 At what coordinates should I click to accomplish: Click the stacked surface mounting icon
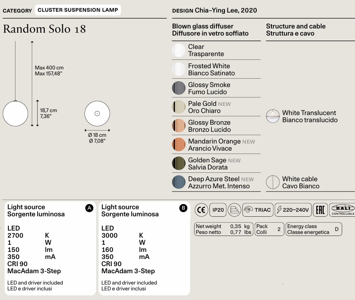234,210
